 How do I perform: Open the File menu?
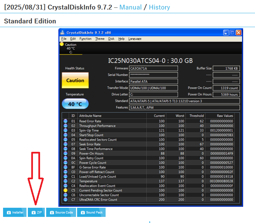click(x=64, y=39)
